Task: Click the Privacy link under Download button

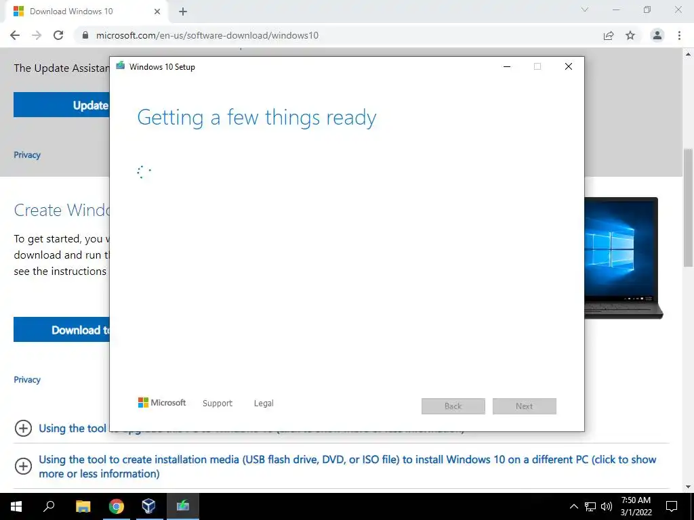Action: pos(27,379)
